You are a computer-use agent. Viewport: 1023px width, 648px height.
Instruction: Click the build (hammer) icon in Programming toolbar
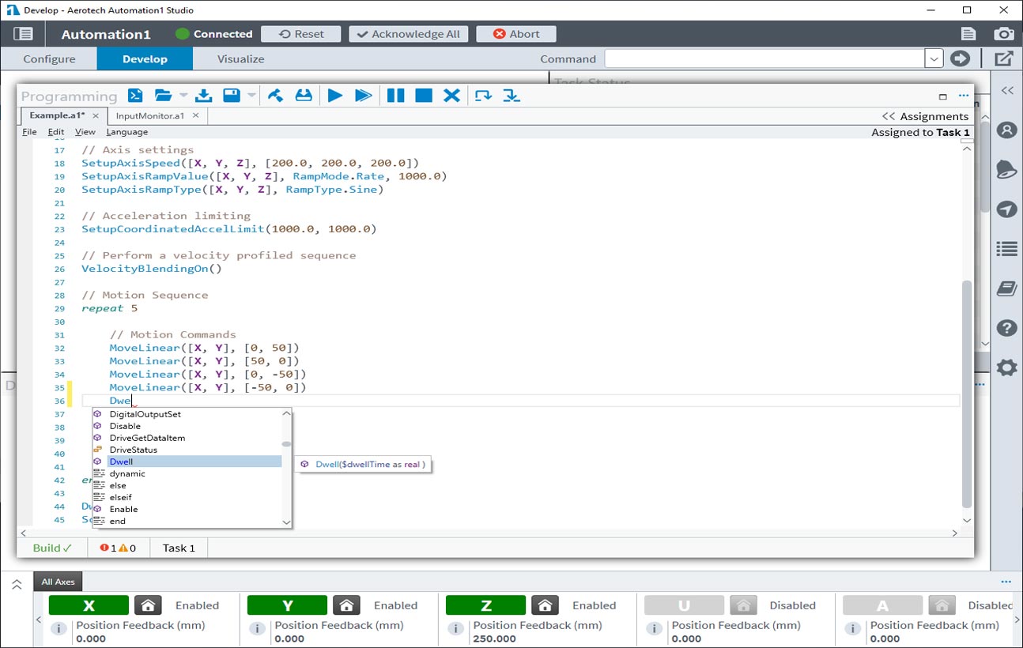tap(275, 96)
